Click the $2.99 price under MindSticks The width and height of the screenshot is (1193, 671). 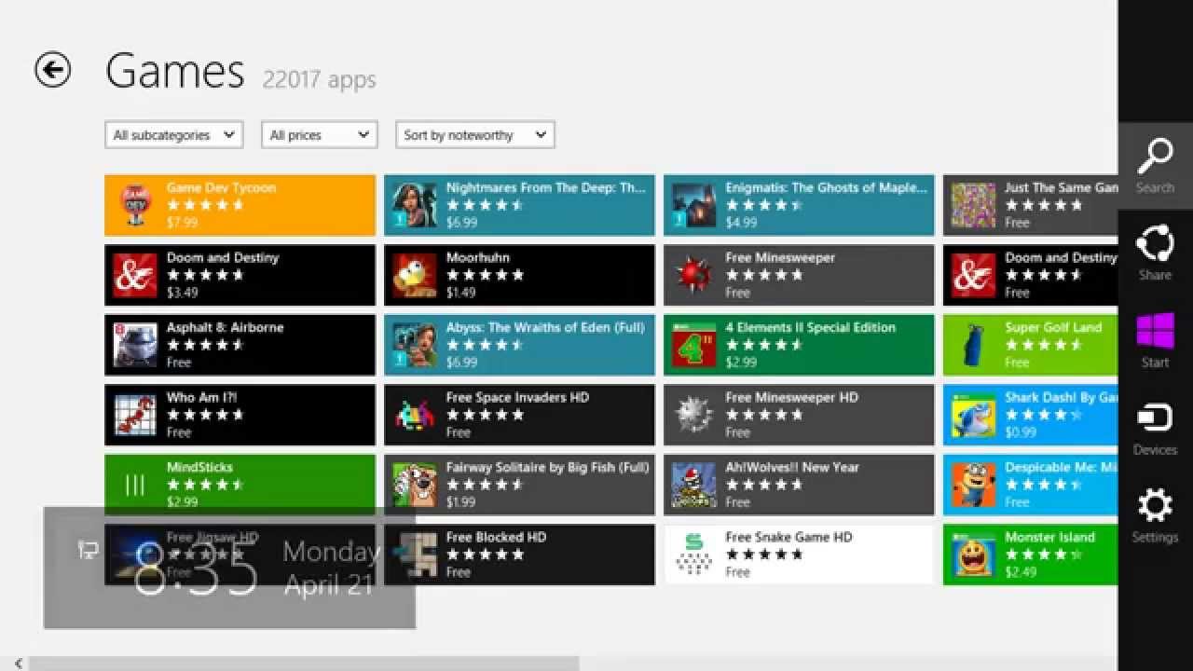tap(182, 502)
